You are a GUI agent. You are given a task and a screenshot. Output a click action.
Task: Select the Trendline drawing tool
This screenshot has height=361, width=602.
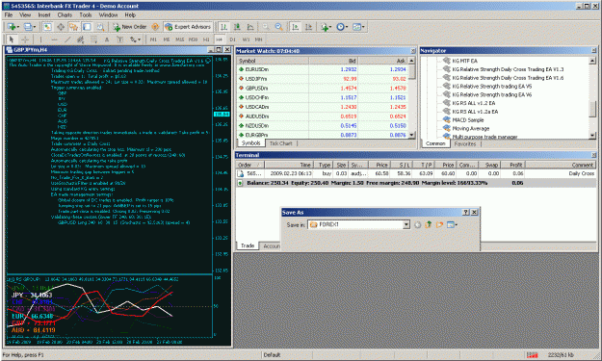pyautogui.click(x=67, y=39)
